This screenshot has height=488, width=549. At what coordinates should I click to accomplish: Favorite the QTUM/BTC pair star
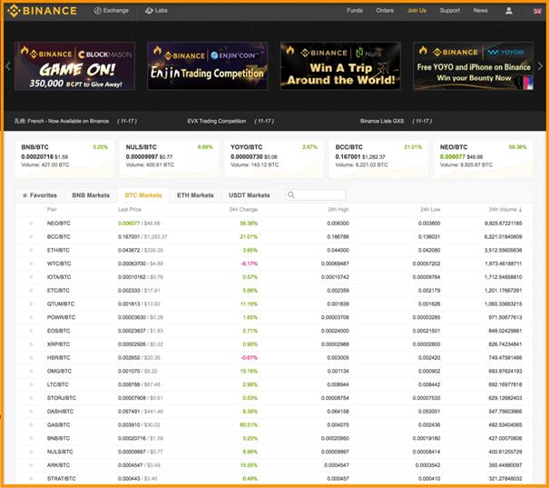coord(31,304)
